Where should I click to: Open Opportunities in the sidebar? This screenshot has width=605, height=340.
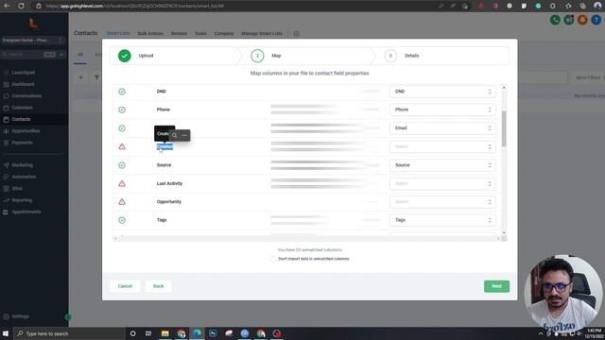[26, 131]
